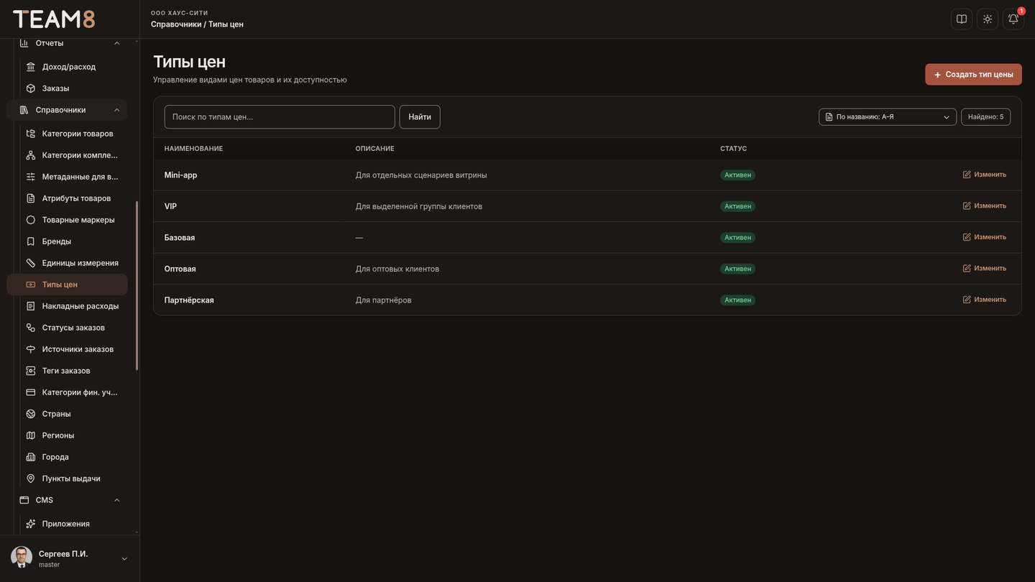The height and width of the screenshot is (582, 1035).
Task: Click the TEAM8 logo
Action: [54, 19]
